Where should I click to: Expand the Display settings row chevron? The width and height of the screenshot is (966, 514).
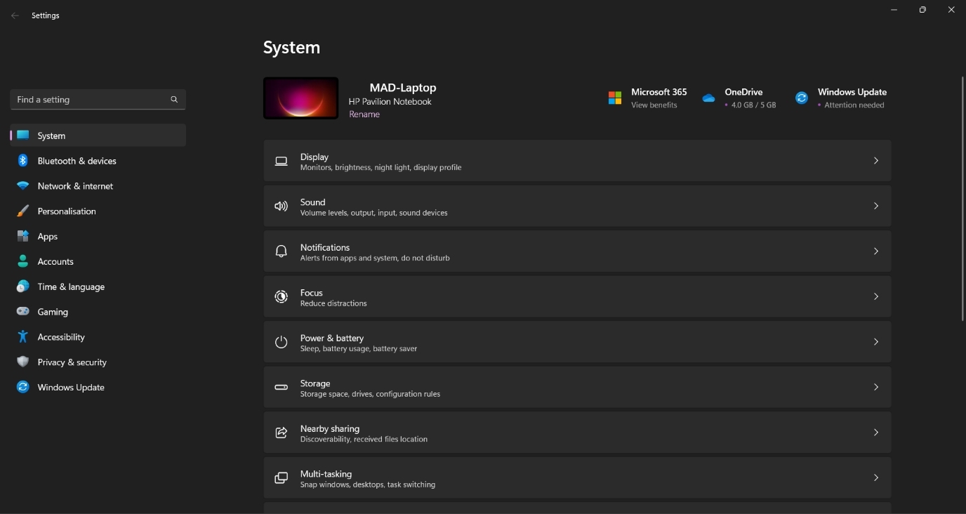pyautogui.click(x=875, y=160)
